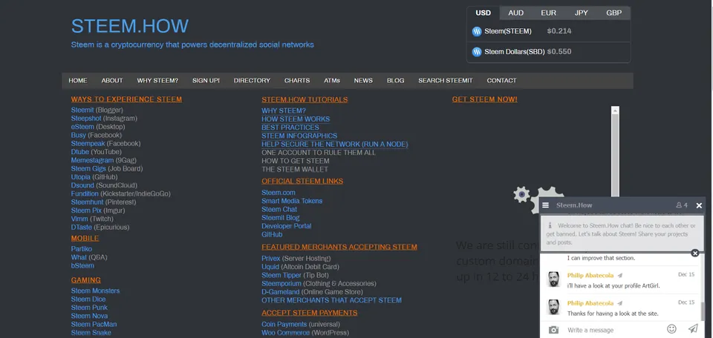
Task: Click the camera icon to attach a photo
Action: click(553, 329)
